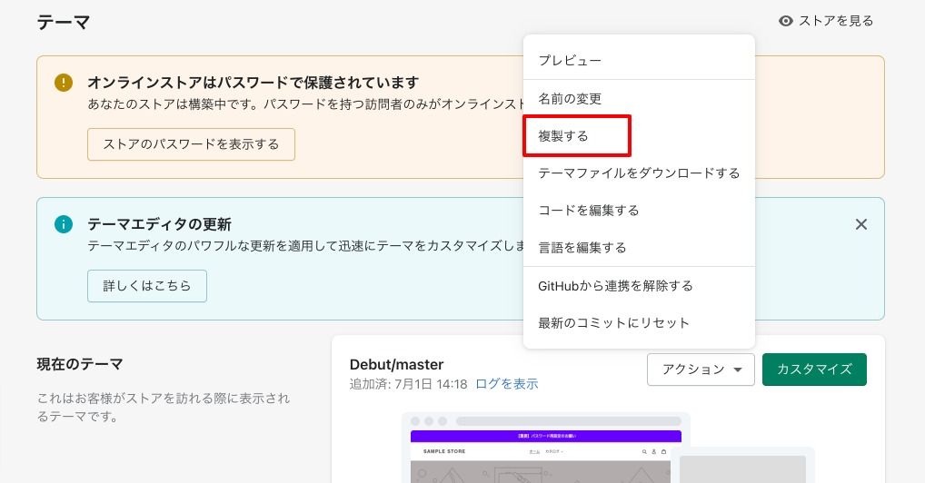The width and height of the screenshot is (925, 483).
Task: Dismiss the テーマエディタの更新 banner
Action: [x=861, y=224]
